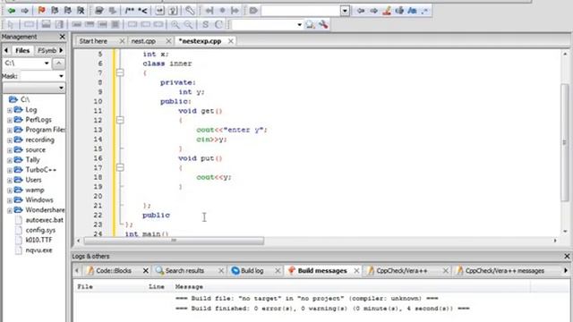Open DoxyBlocks preferences wrench icon

[x=190, y=11]
